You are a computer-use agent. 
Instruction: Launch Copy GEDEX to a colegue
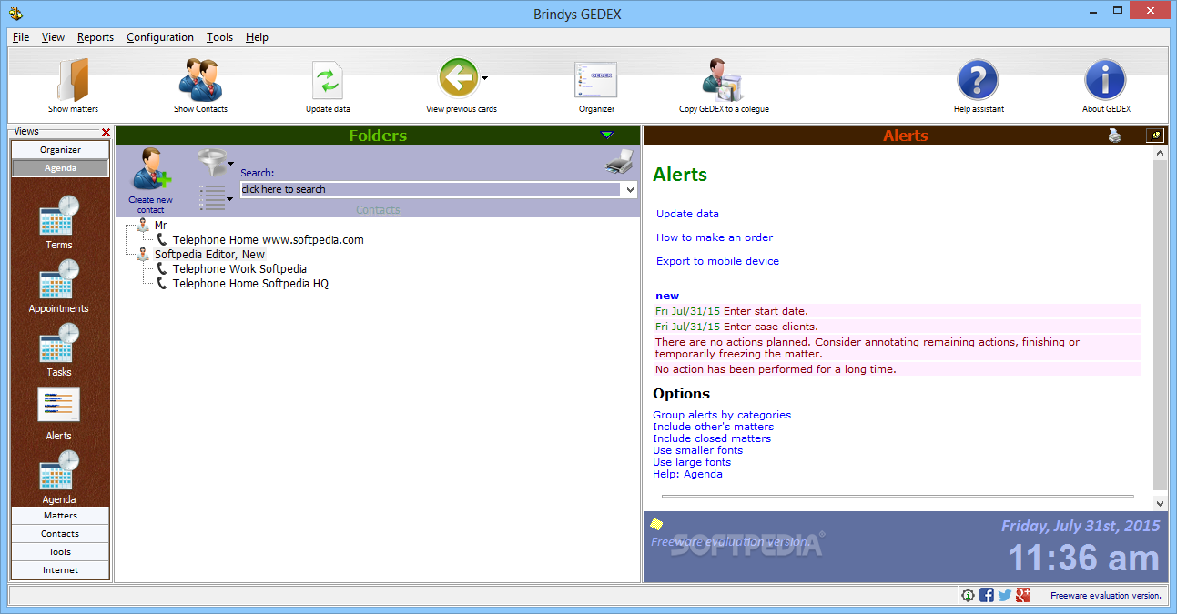pos(724,86)
